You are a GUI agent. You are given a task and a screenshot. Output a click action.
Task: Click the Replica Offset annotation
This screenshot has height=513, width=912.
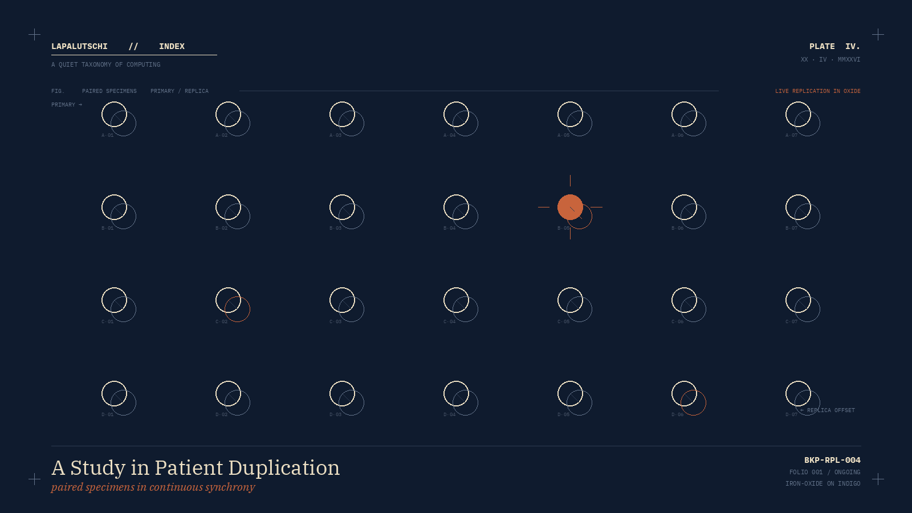coord(830,410)
